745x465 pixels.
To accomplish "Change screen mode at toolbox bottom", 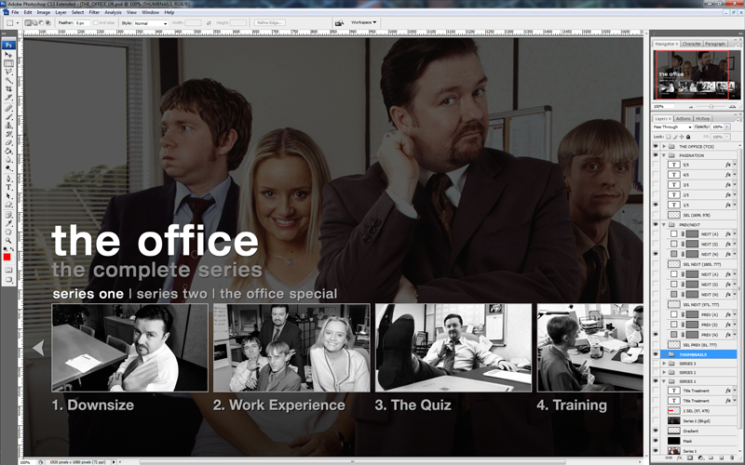I will coord(8,280).
